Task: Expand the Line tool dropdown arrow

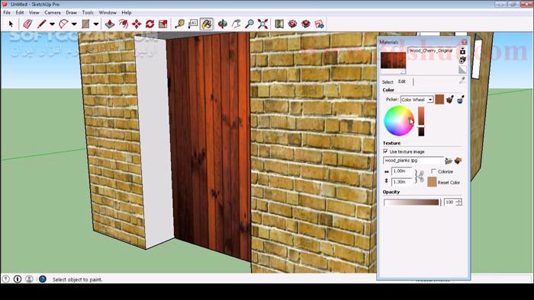Action: coord(52,24)
